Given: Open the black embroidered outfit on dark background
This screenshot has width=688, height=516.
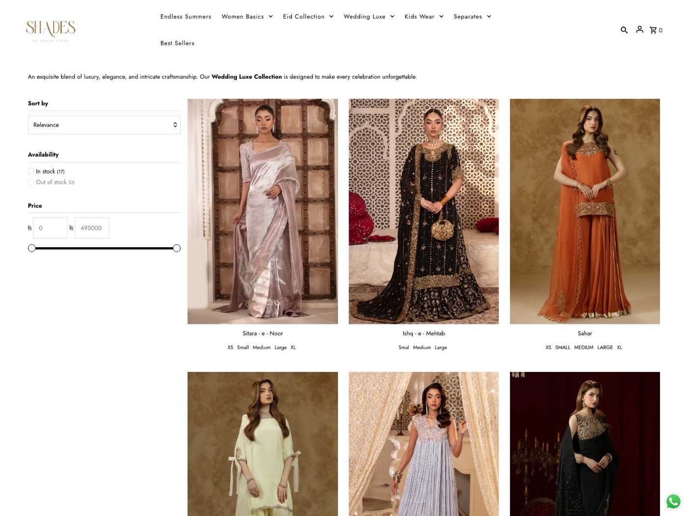Looking at the screenshot, I should click(x=585, y=444).
